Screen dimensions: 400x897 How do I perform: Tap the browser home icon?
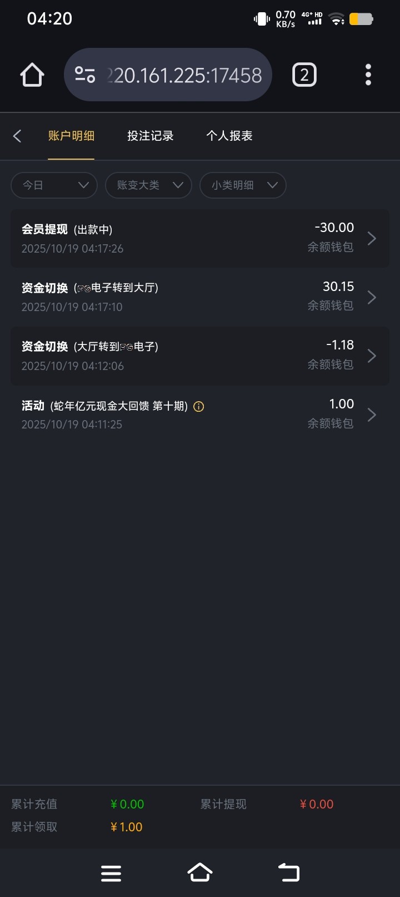coord(32,75)
